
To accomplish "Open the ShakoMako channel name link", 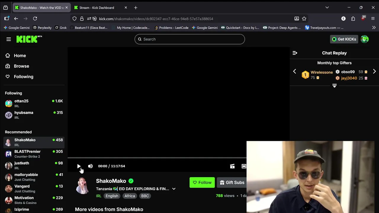I will pyautogui.click(x=111, y=181).
